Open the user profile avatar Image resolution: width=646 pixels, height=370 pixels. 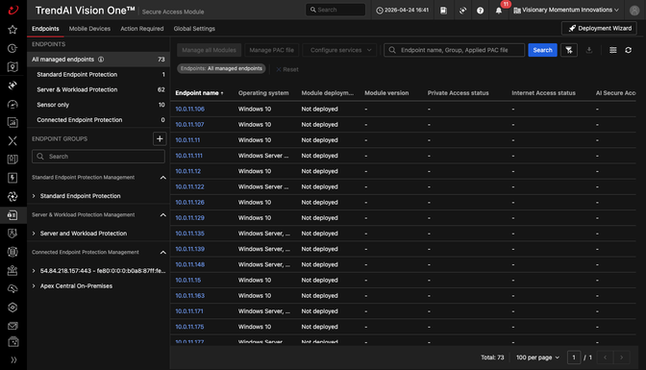(x=634, y=11)
